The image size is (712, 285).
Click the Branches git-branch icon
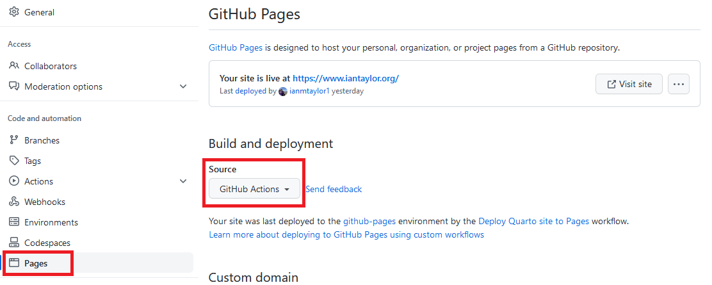pos(14,140)
